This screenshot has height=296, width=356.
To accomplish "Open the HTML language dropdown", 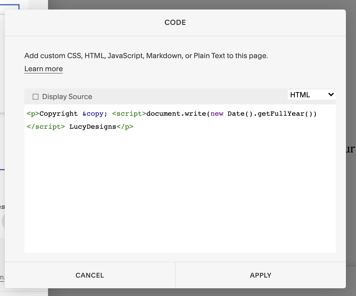I will 311,95.
